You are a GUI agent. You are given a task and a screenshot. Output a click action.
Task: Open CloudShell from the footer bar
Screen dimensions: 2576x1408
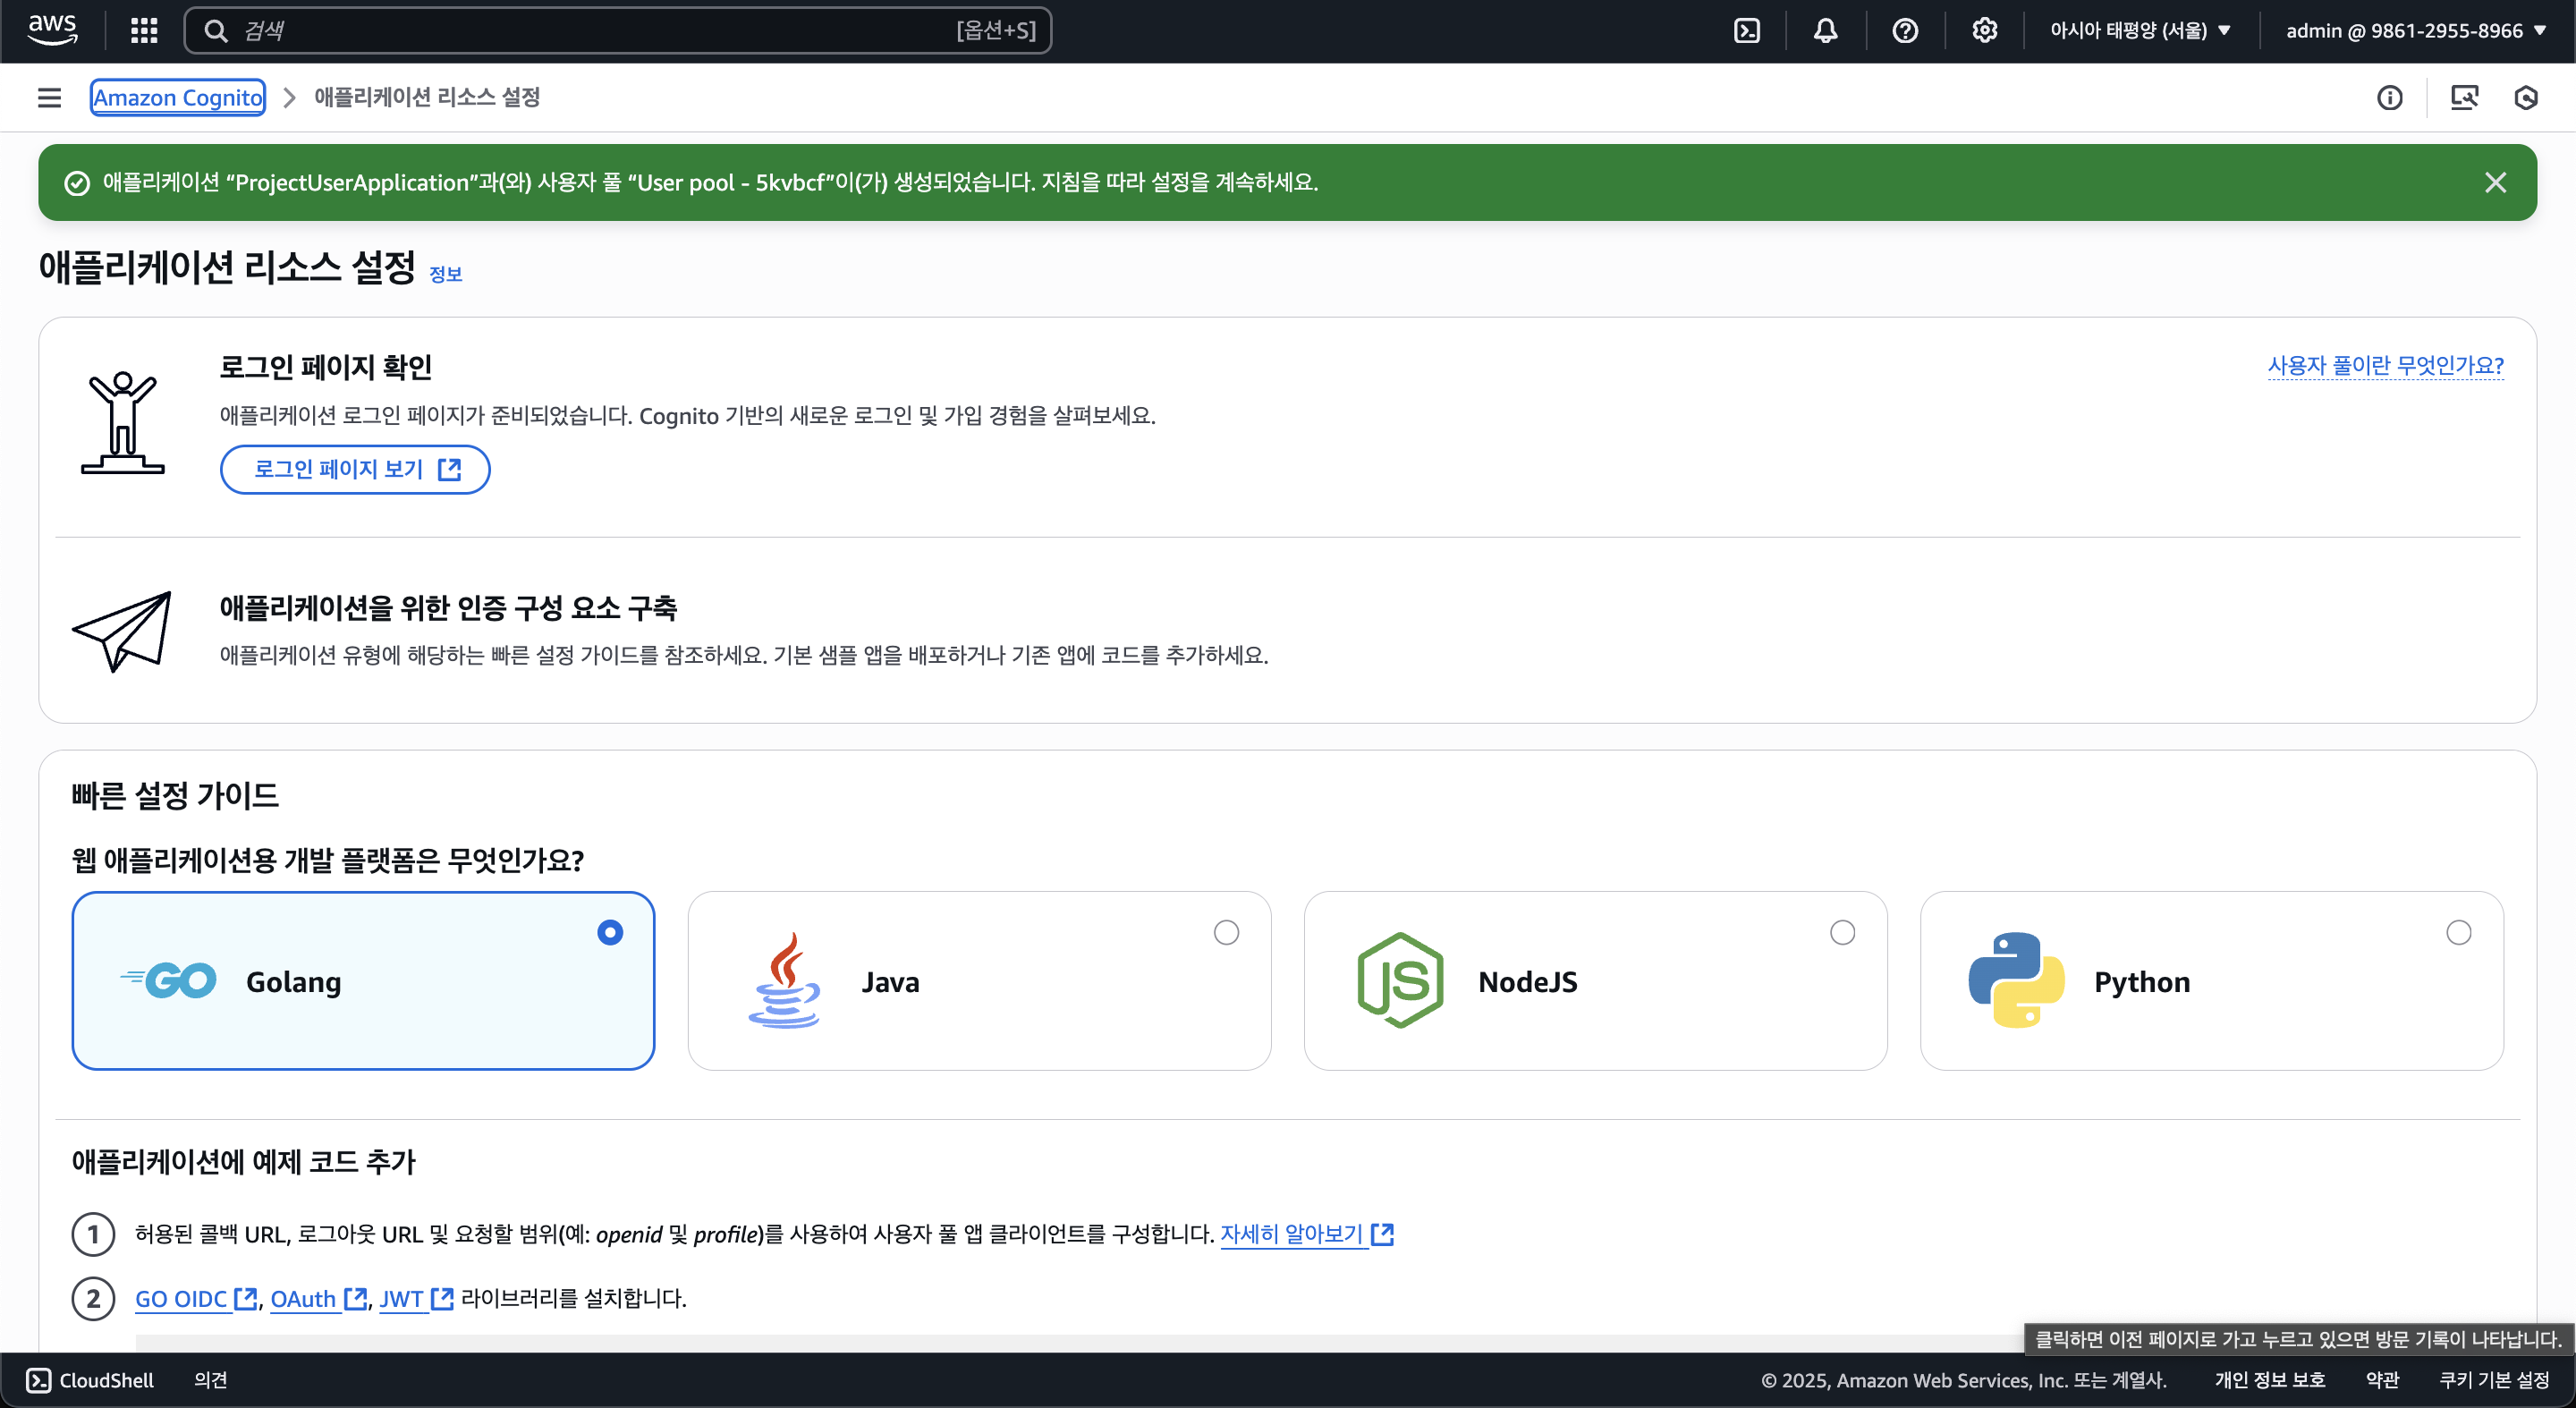point(90,1380)
